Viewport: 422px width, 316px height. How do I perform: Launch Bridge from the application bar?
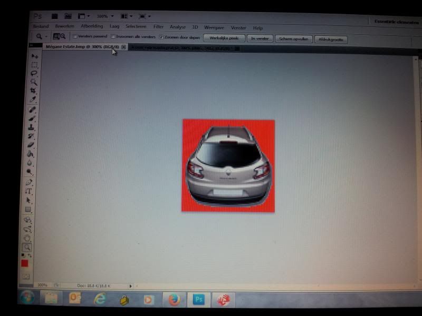55,16
